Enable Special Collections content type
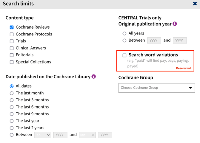 tap(12, 62)
